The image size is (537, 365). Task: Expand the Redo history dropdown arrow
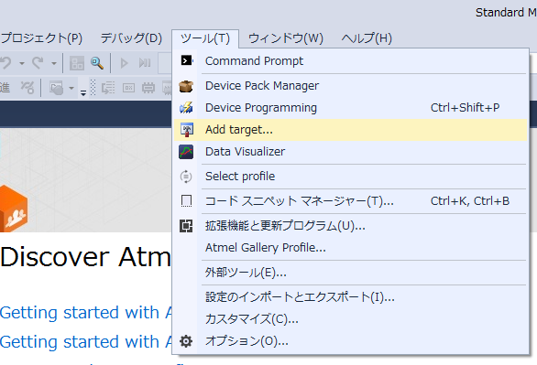click(x=54, y=63)
